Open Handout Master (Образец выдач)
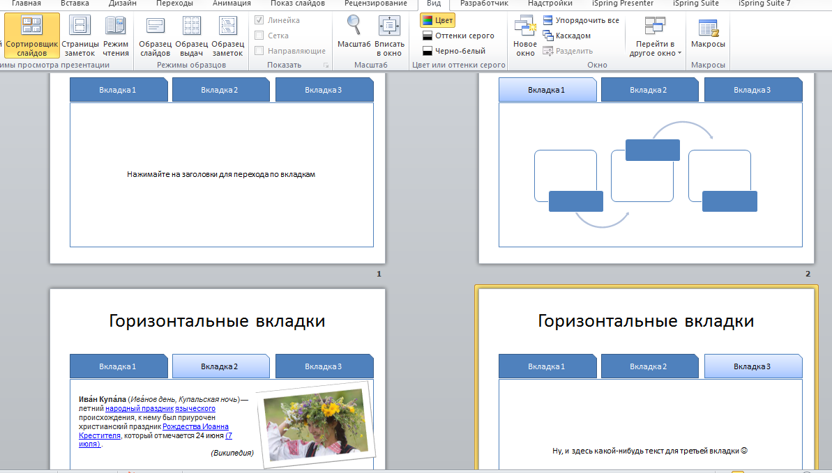 [x=192, y=35]
